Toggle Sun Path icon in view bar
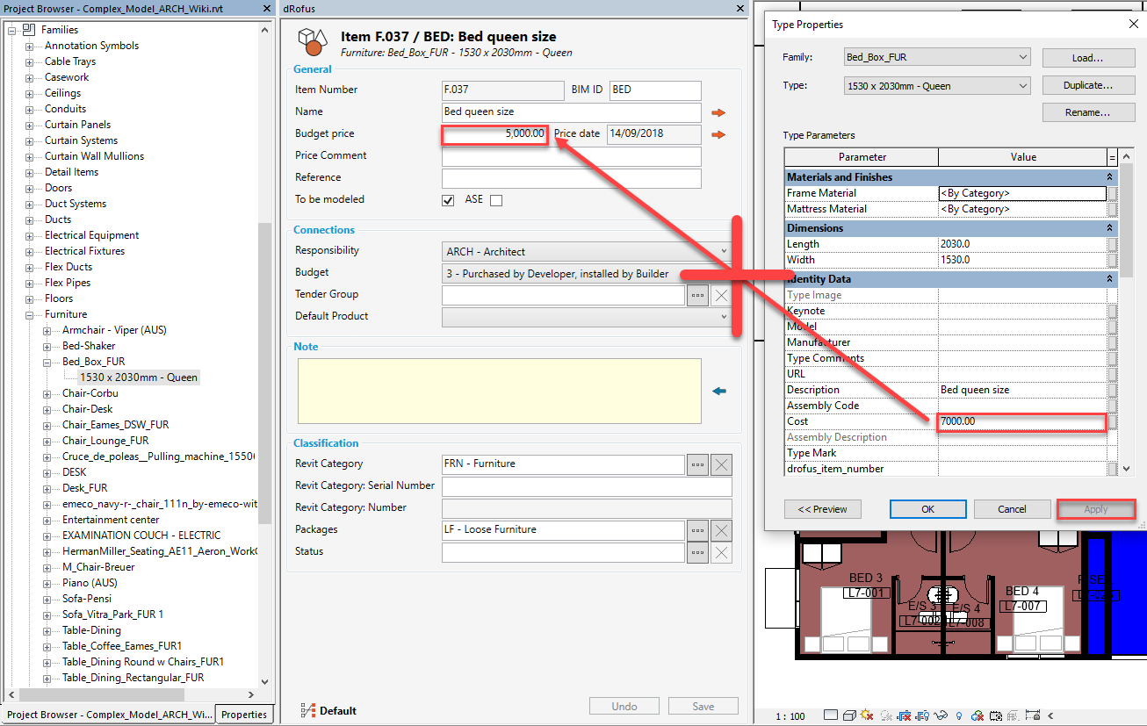 point(867,715)
